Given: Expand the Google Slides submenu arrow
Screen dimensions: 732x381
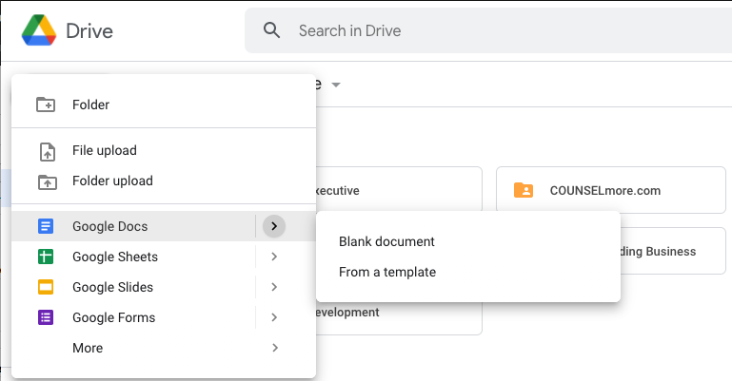Looking at the screenshot, I should pyautogui.click(x=274, y=287).
